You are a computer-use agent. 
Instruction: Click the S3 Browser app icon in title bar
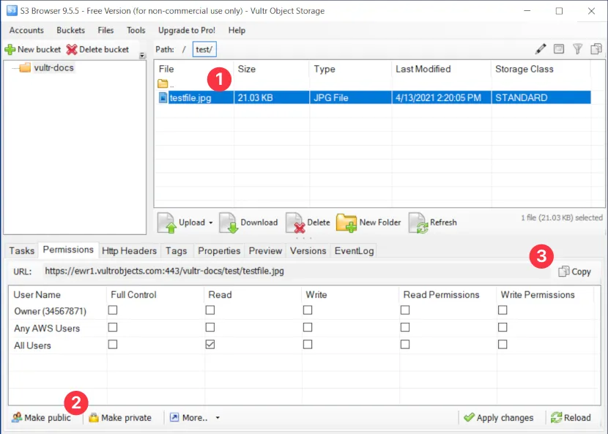12,10
